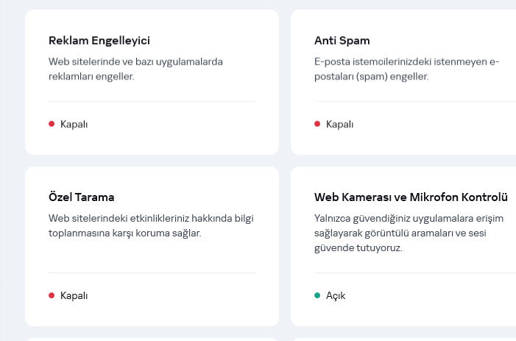The width and height of the screenshot is (516, 341).
Task: Click the Özel Tarama description text
Action: (x=151, y=225)
